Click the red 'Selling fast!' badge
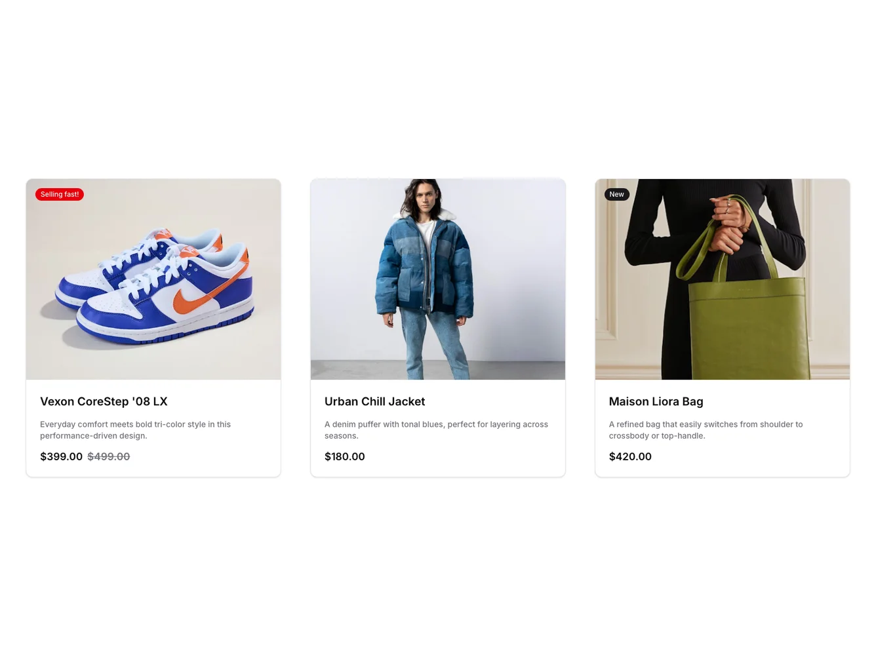The width and height of the screenshot is (876, 657). click(60, 194)
